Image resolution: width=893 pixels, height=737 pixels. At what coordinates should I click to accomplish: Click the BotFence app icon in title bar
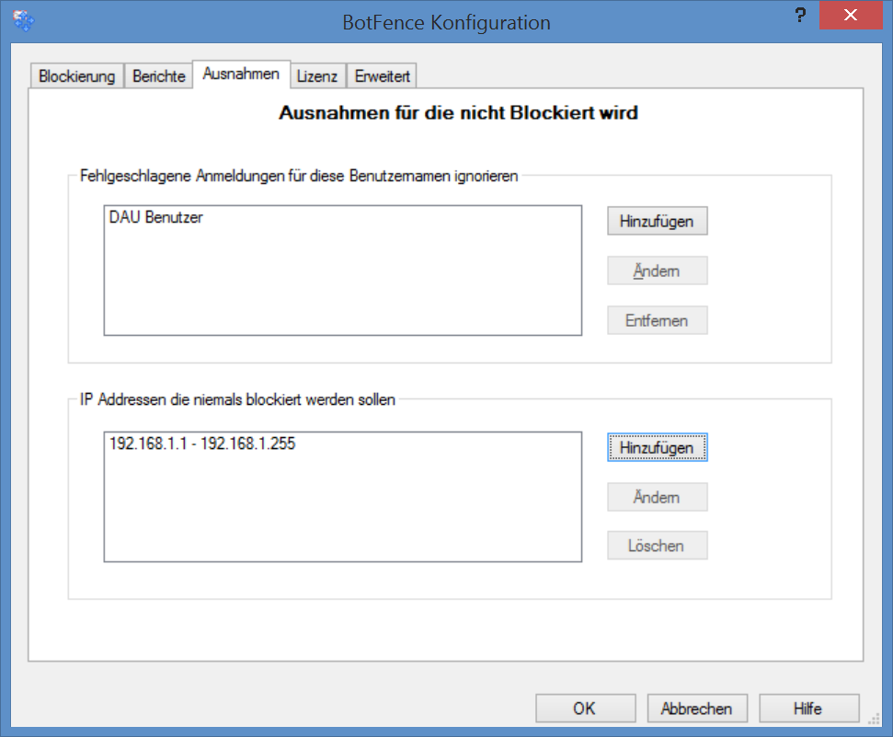23,20
